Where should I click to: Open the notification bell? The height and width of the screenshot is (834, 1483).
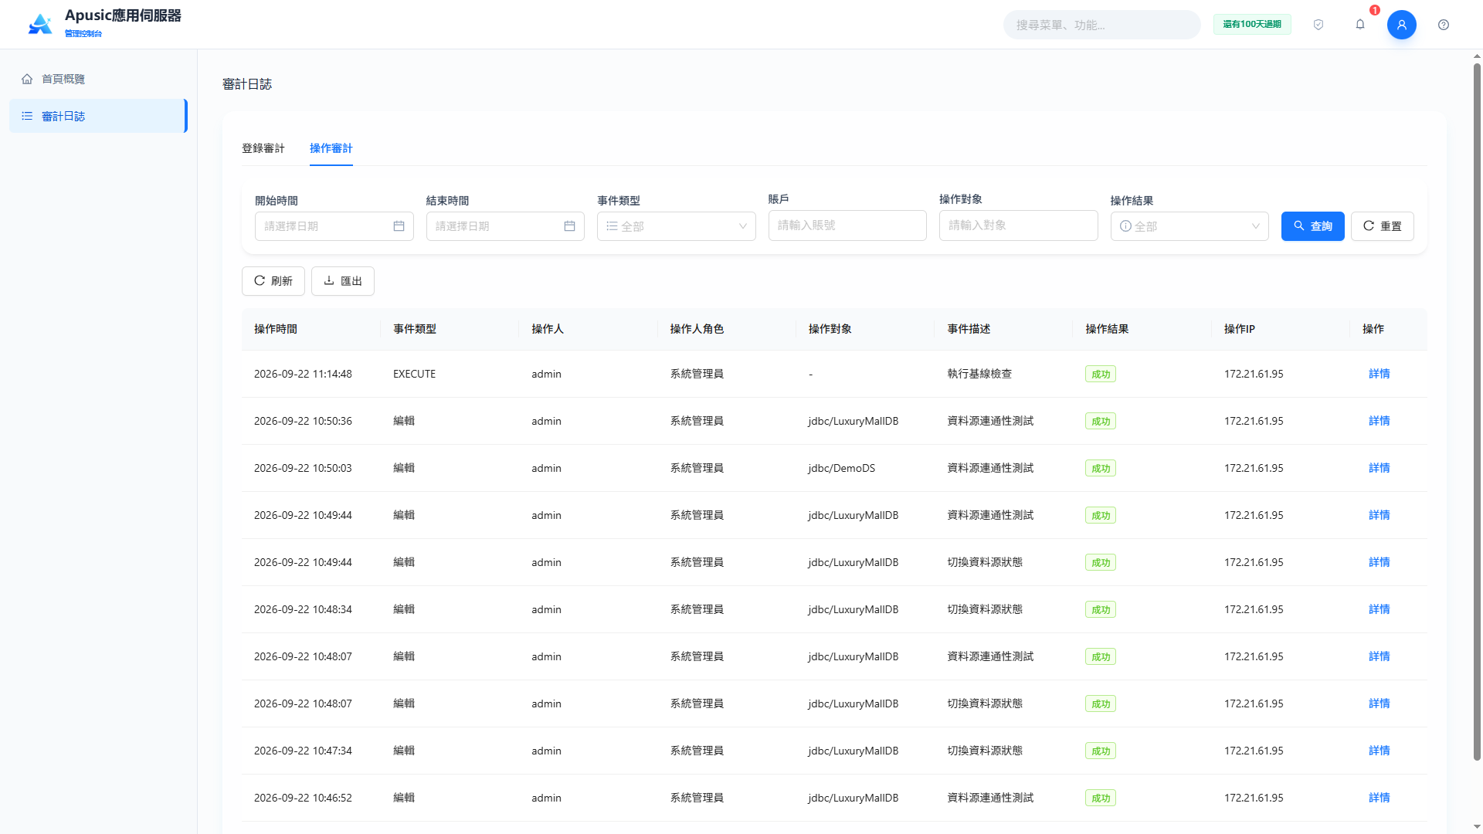pos(1360,25)
